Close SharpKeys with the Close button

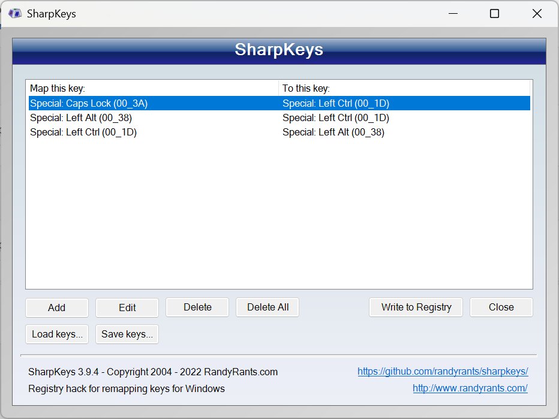click(x=501, y=307)
